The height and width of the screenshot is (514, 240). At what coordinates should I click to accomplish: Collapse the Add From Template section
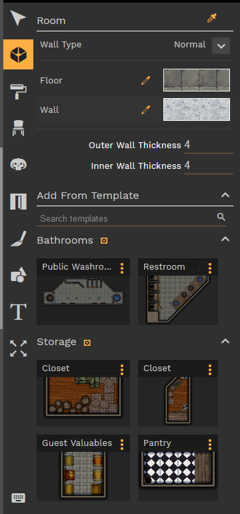(x=225, y=195)
